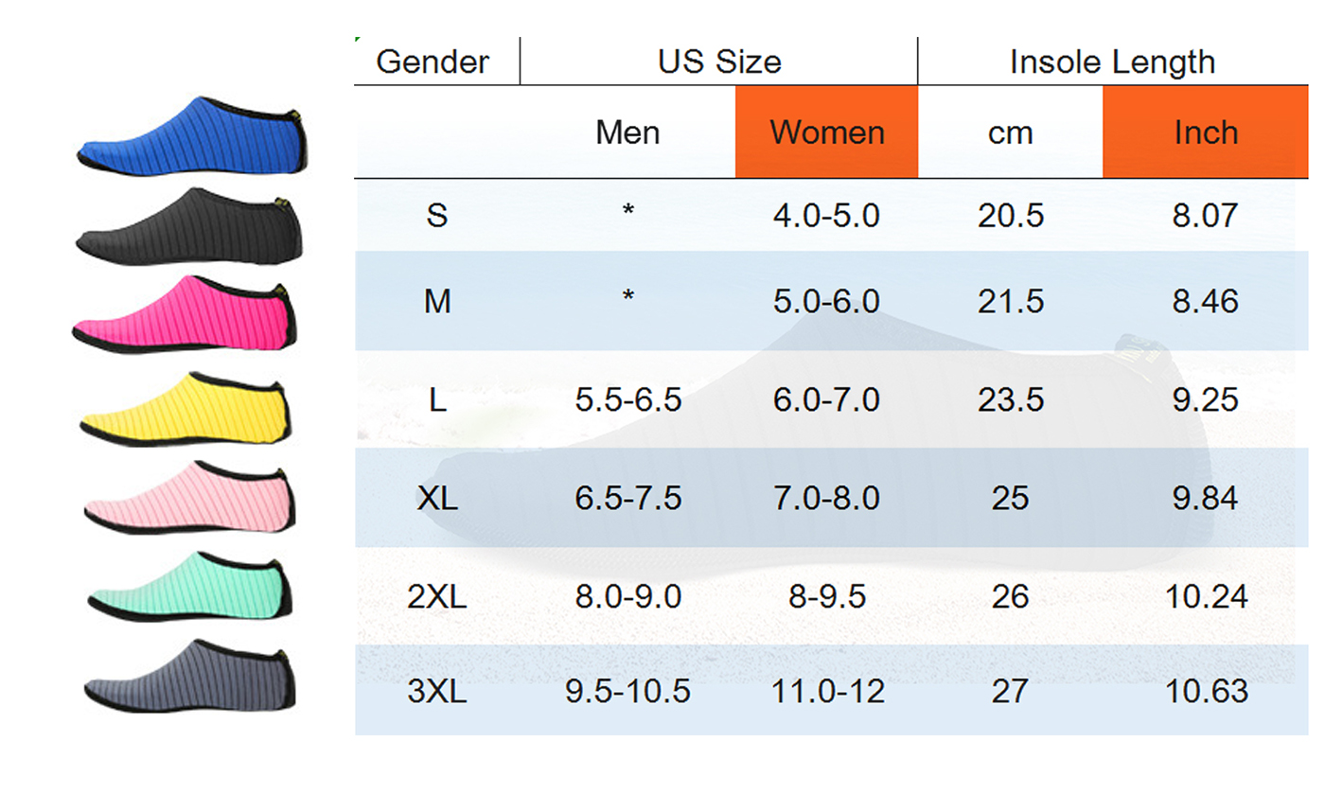Screen dimensions: 1325x795
Task: Select the men's 9.5-10.5 size cell
Action: click(x=627, y=692)
